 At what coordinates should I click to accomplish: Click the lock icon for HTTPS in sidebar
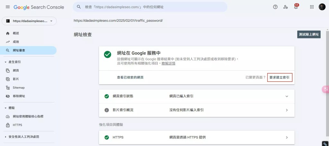8,125
